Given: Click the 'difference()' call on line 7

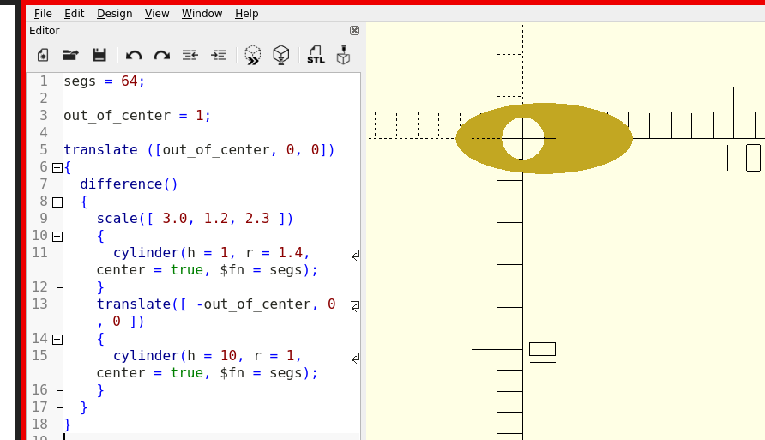Looking at the screenshot, I should coord(129,184).
